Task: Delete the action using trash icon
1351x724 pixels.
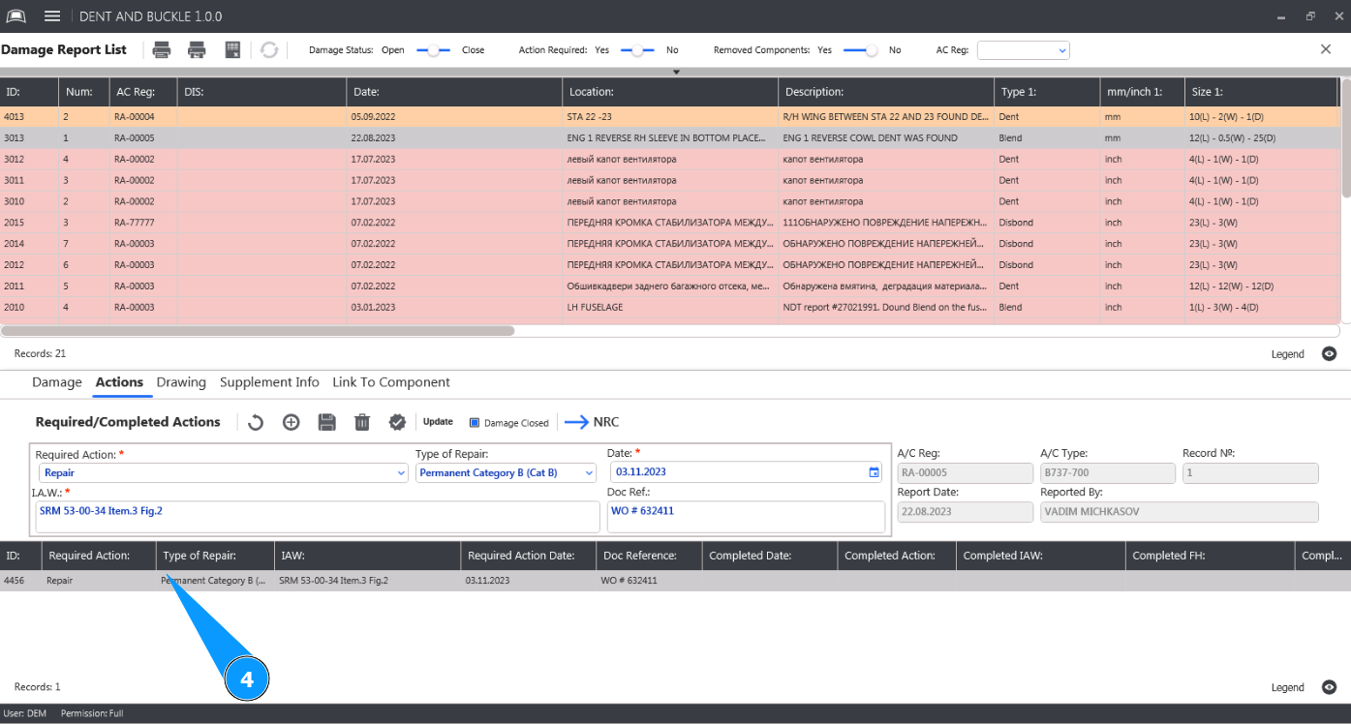Action: (362, 422)
